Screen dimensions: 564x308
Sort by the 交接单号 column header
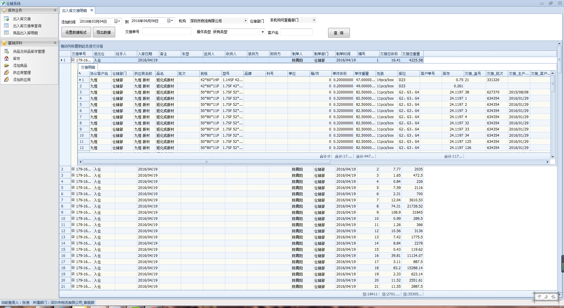click(82, 54)
